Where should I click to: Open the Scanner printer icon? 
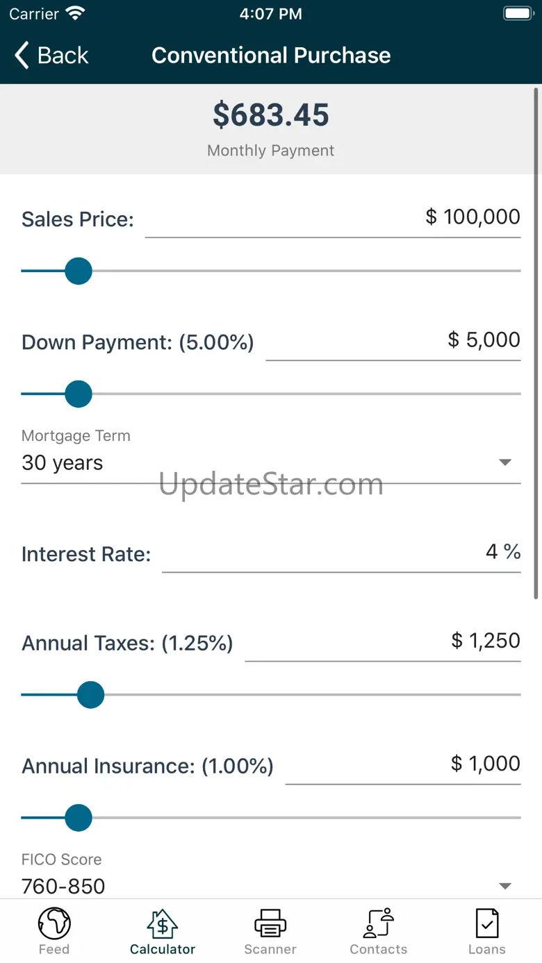pyautogui.click(x=270, y=923)
